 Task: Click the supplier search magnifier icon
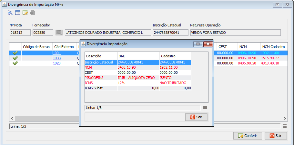(59, 33)
